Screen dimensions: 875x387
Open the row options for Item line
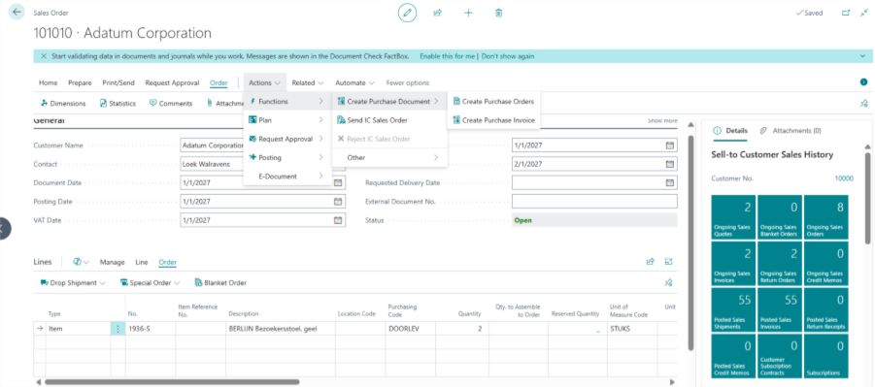[x=118, y=329]
